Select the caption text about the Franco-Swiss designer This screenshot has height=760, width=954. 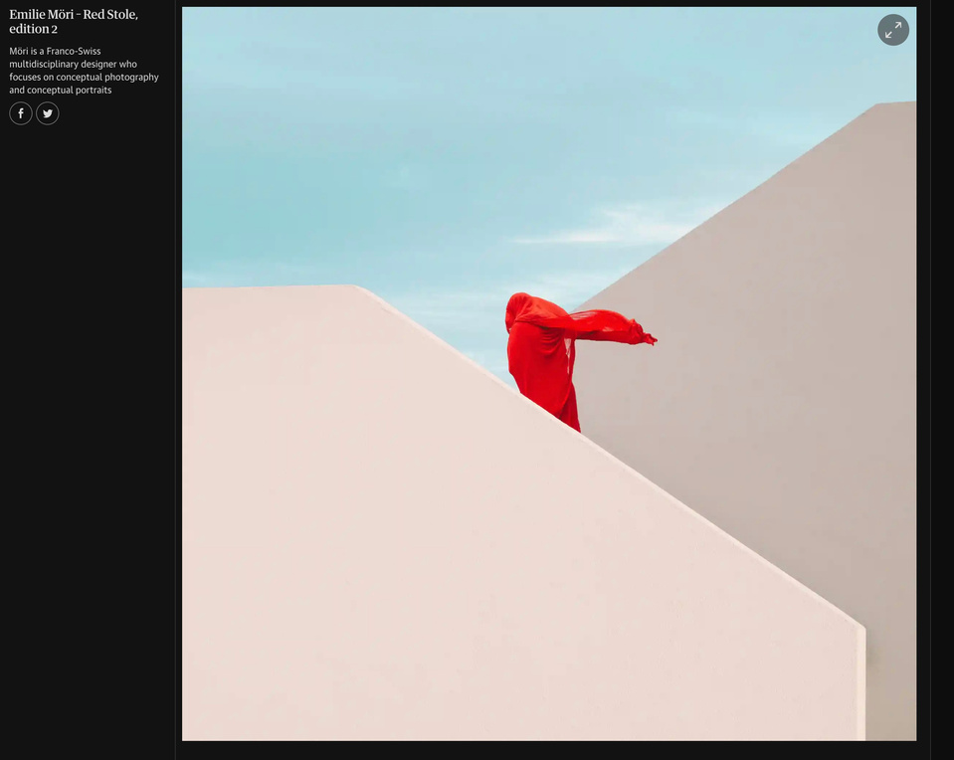(x=84, y=71)
